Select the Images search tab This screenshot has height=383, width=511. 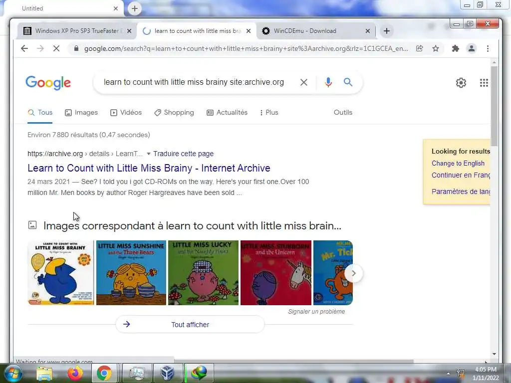[x=81, y=112]
